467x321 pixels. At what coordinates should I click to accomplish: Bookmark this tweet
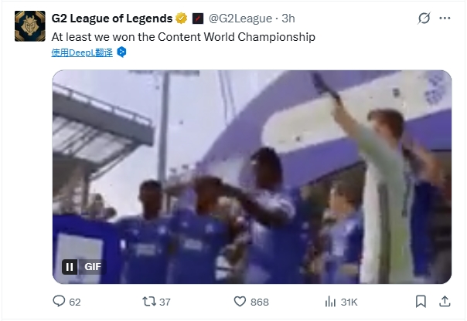[x=421, y=302]
